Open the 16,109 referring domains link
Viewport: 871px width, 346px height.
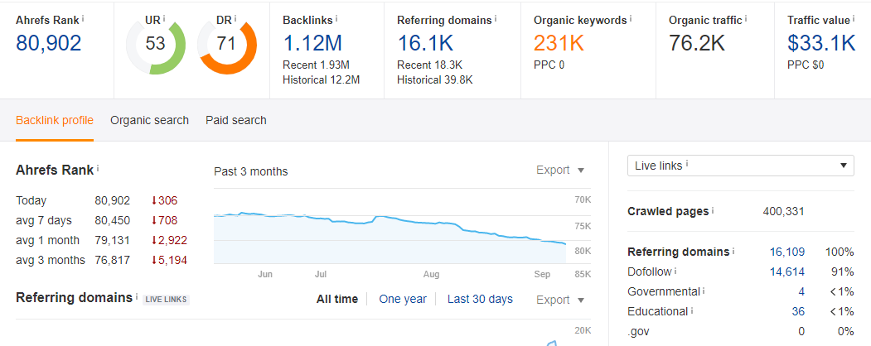[x=787, y=252]
